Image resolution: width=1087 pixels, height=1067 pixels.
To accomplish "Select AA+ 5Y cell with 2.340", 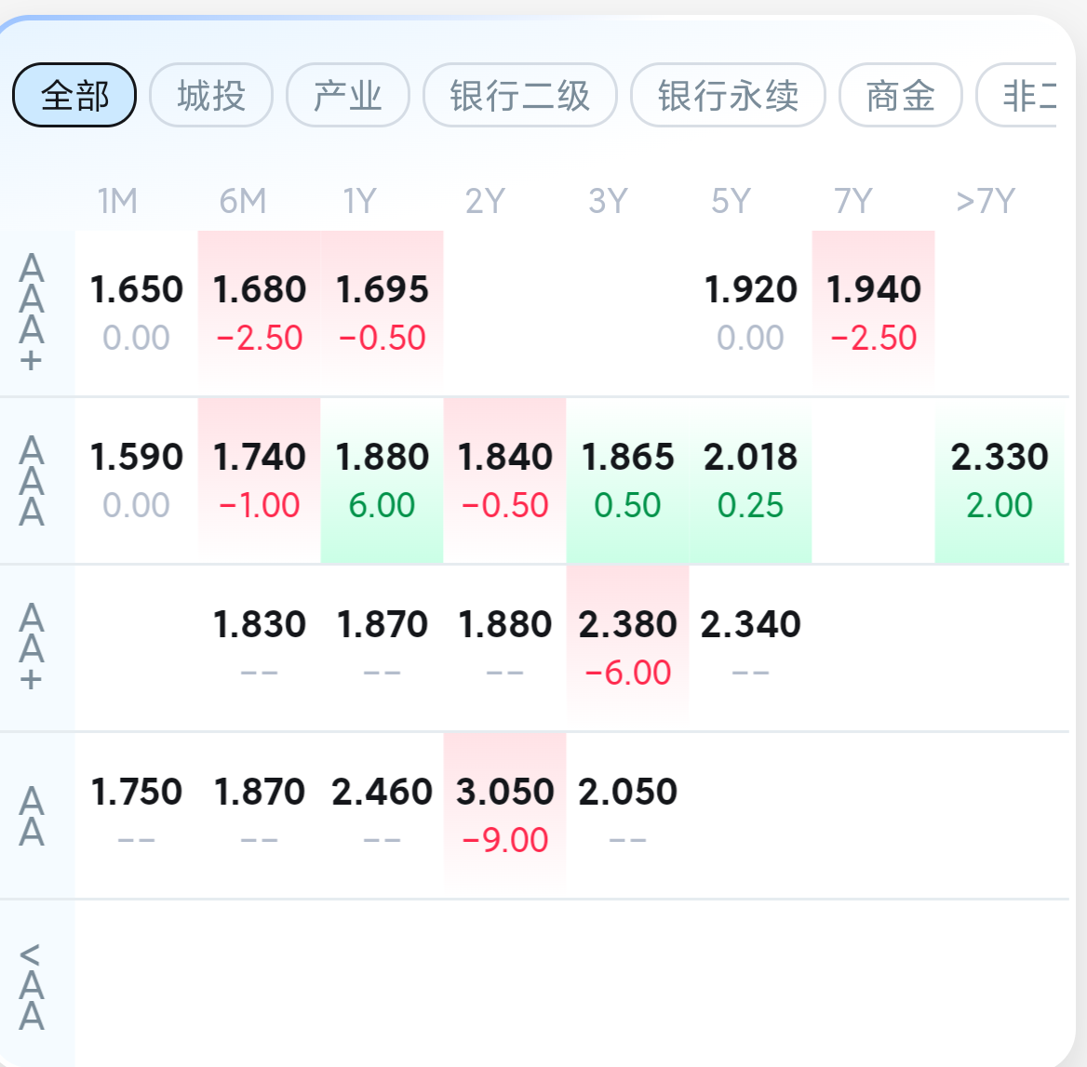I will pos(751,647).
